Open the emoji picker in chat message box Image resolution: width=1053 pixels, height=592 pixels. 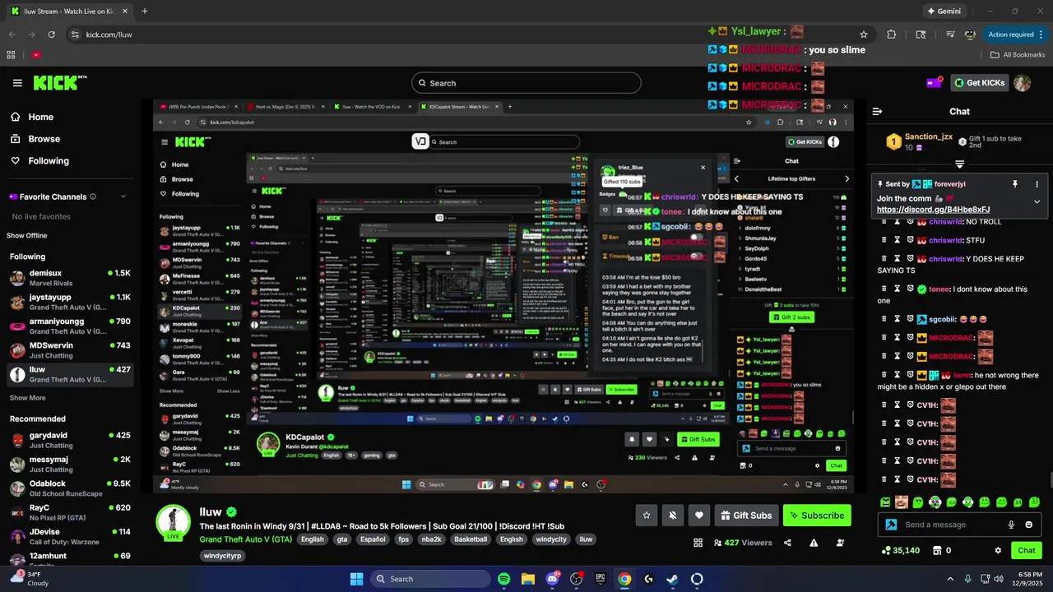pos(1028,525)
